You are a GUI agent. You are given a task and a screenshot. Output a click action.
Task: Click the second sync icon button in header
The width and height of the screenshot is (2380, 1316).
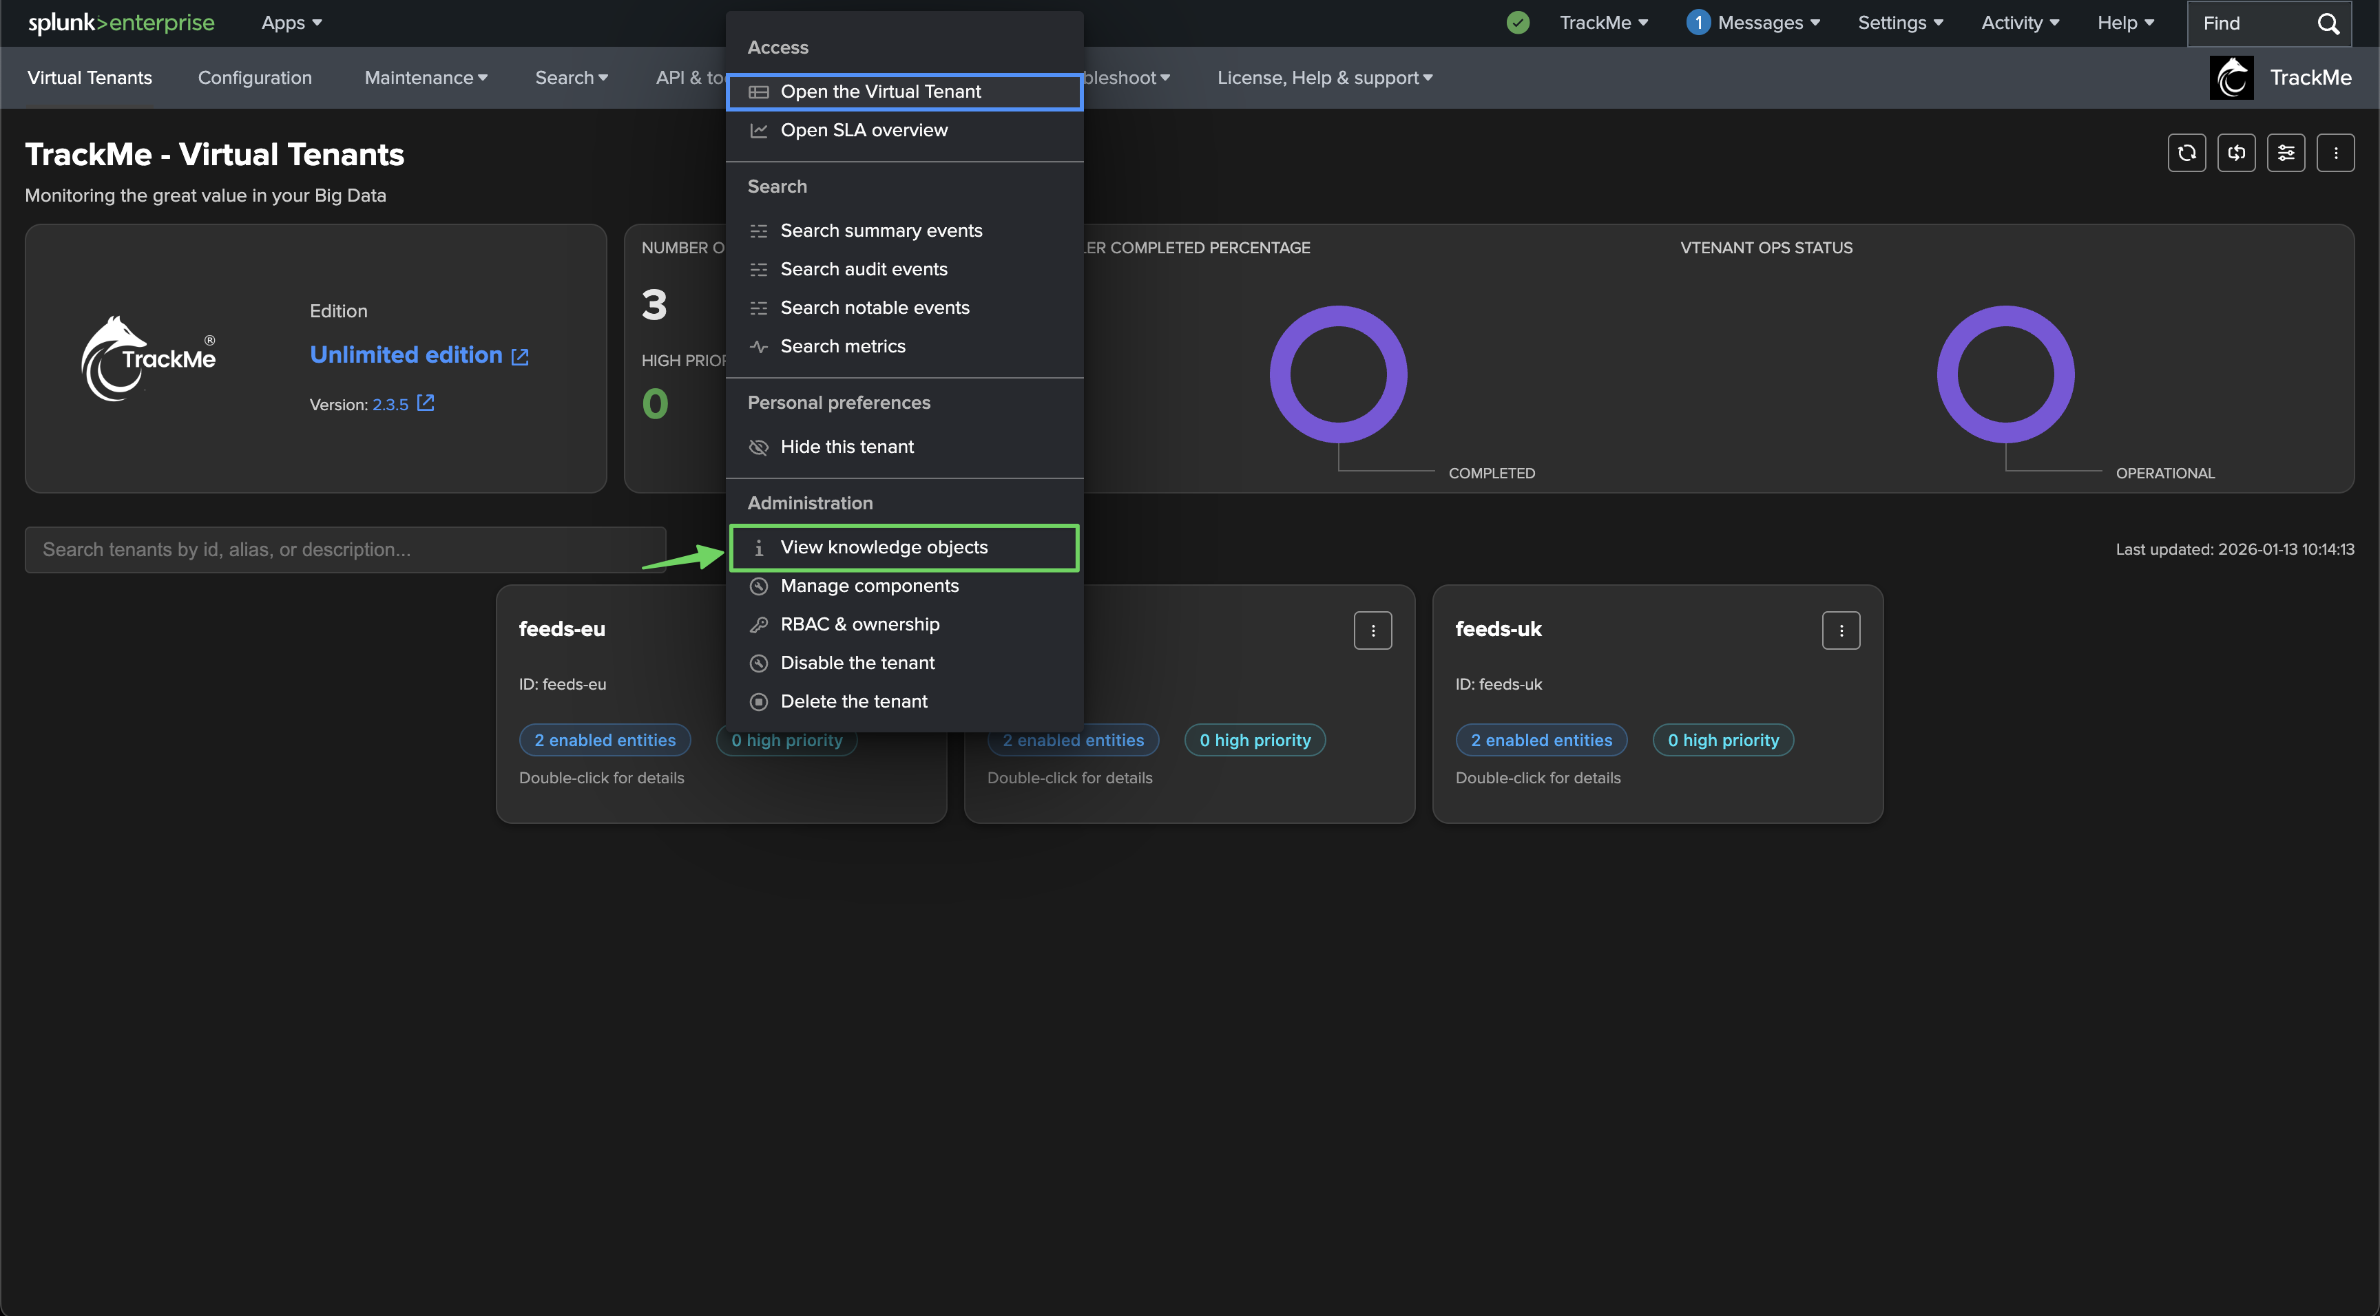[2236, 153]
